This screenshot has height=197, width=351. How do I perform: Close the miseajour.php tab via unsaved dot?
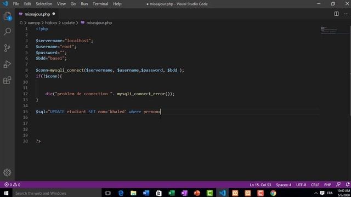[54, 14]
